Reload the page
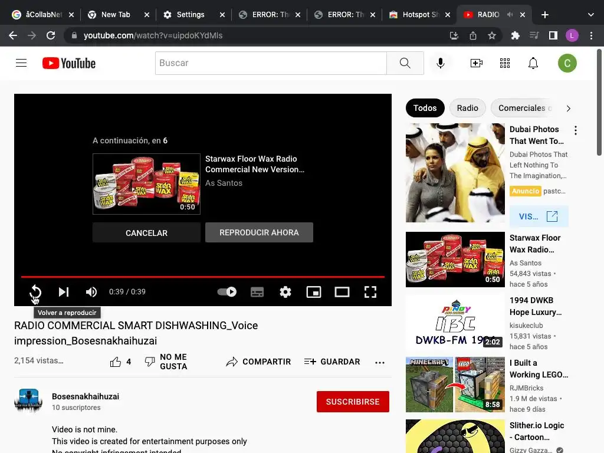Image resolution: width=604 pixels, height=453 pixels. pos(51,35)
